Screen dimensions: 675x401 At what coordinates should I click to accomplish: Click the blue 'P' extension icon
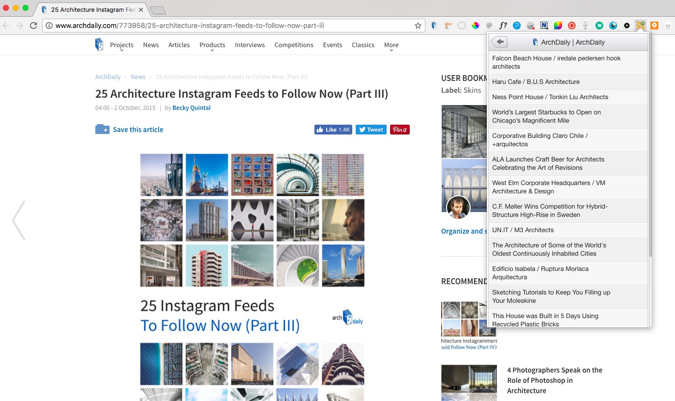click(517, 26)
